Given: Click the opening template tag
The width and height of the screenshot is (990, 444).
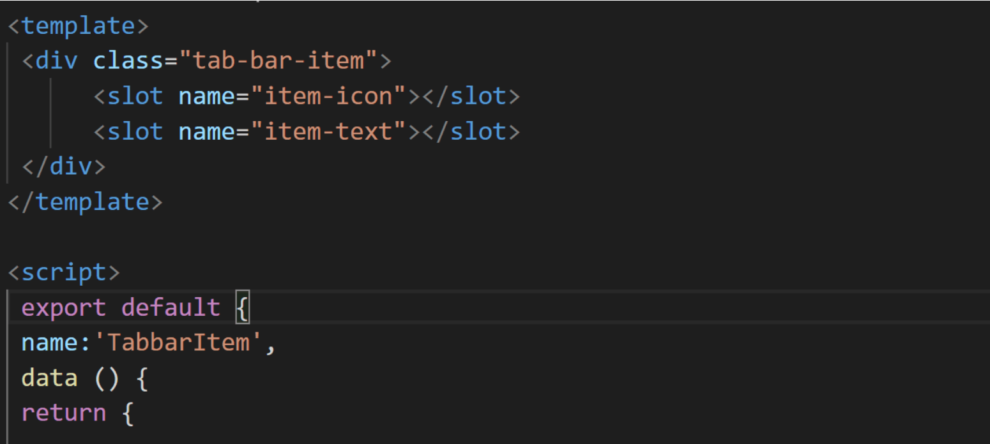Looking at the screenshot, I should tap(78, 26).
